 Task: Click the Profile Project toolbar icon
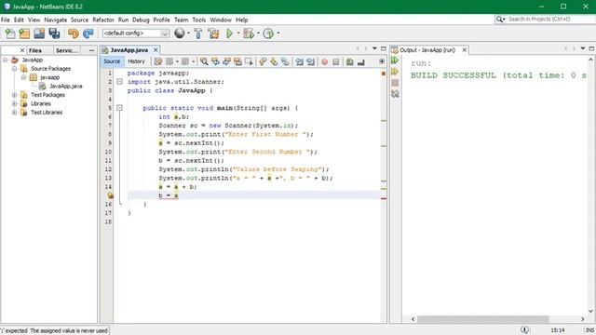(x=268, y=33)
